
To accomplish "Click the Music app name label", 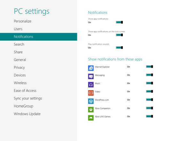I will tap(98, 83).
